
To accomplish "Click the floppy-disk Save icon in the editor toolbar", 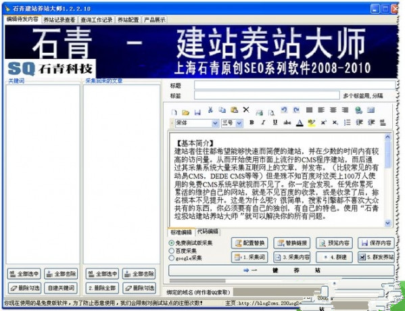I will click(197, 112).
